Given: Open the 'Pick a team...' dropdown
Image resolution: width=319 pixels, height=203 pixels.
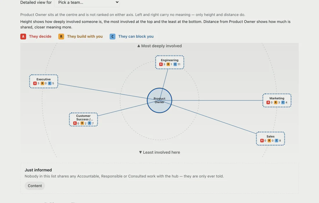Looking at the screenshot, I should (x=87, y=3).
